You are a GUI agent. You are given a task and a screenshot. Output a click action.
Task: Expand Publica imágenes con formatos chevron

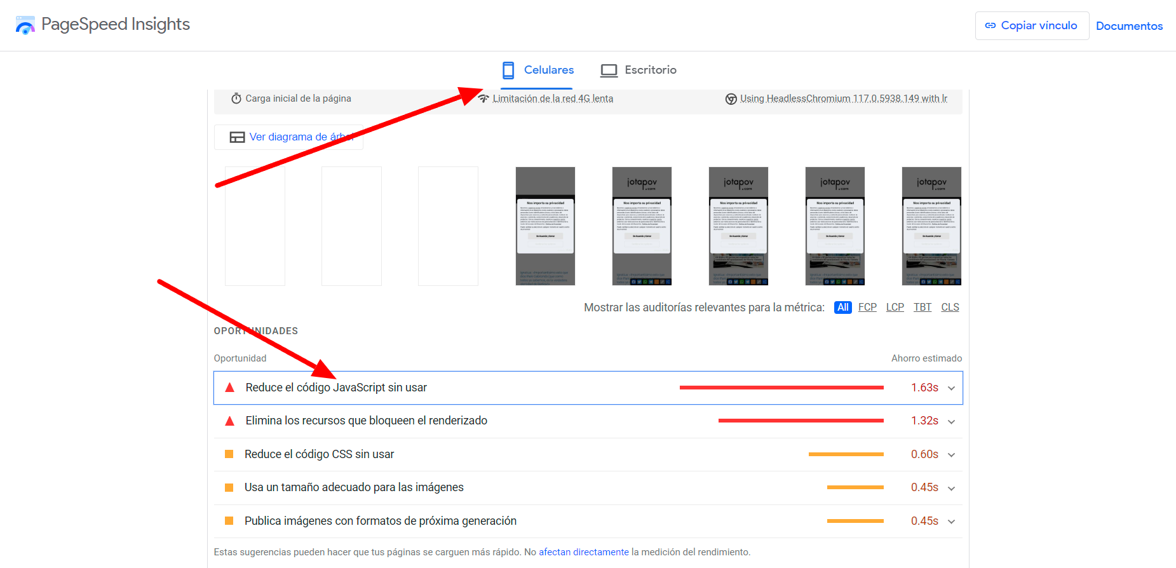pos(951,522)
